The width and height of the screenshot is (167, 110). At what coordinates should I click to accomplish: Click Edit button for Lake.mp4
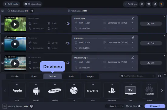coord(151,43)
